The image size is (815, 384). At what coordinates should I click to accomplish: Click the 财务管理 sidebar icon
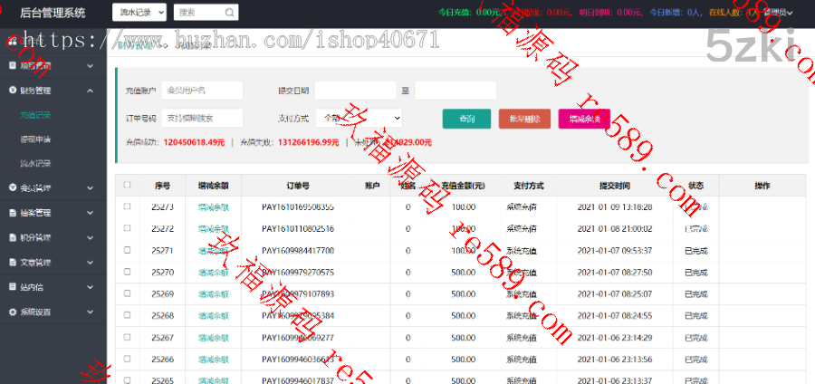12,91
